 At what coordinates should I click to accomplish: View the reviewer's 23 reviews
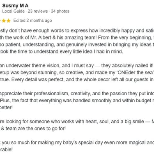tap(38, 11)
